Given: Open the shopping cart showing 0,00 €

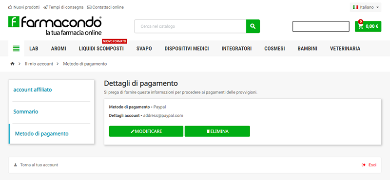Looking at the screenshot, I should pyautogui.click(x=368, y=26).
